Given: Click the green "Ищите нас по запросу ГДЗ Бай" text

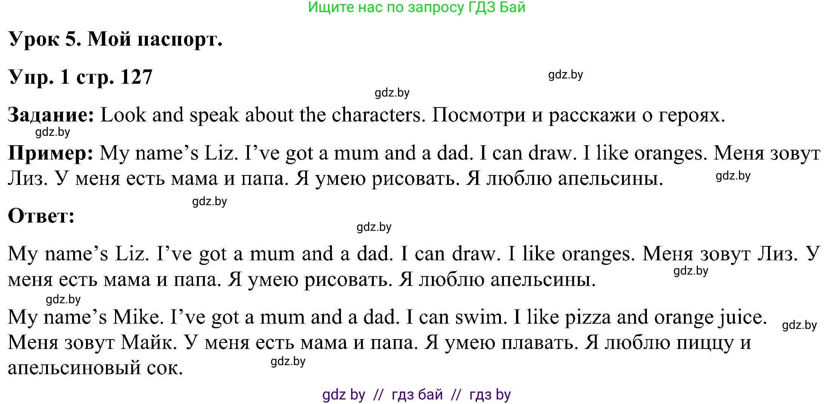Looking at the screenshot, I should (416, 8).
